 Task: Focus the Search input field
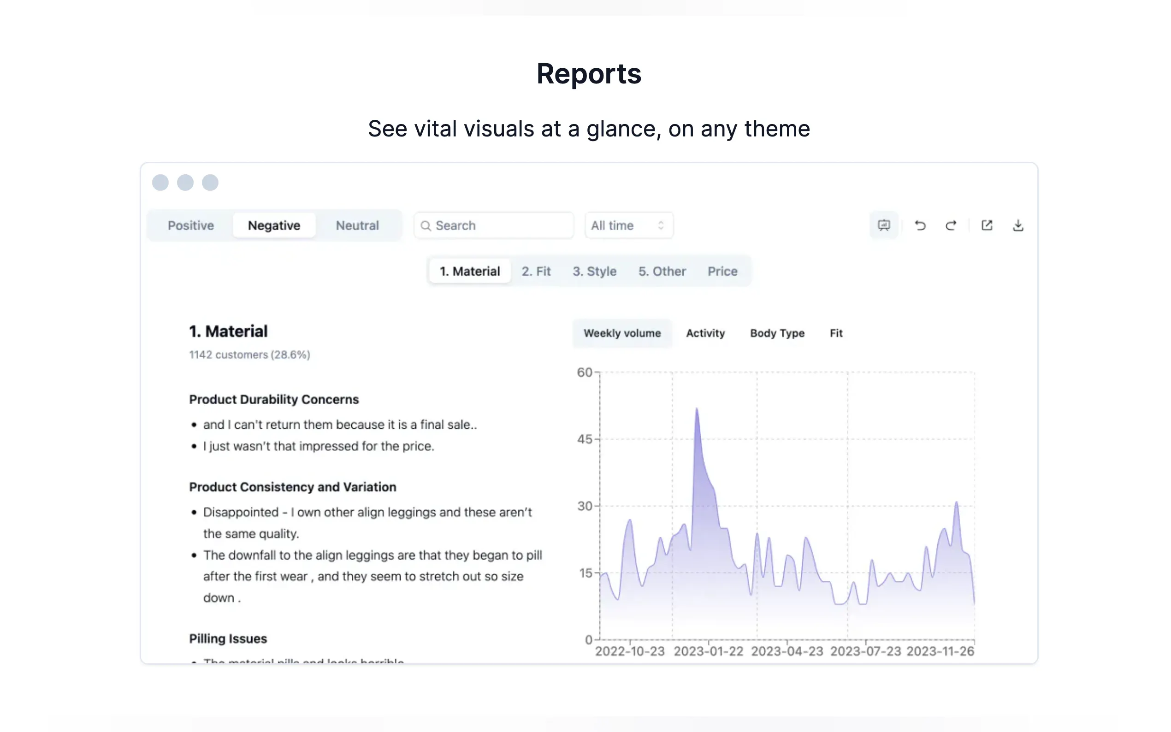pyautogui.click(x=493, y=225)
